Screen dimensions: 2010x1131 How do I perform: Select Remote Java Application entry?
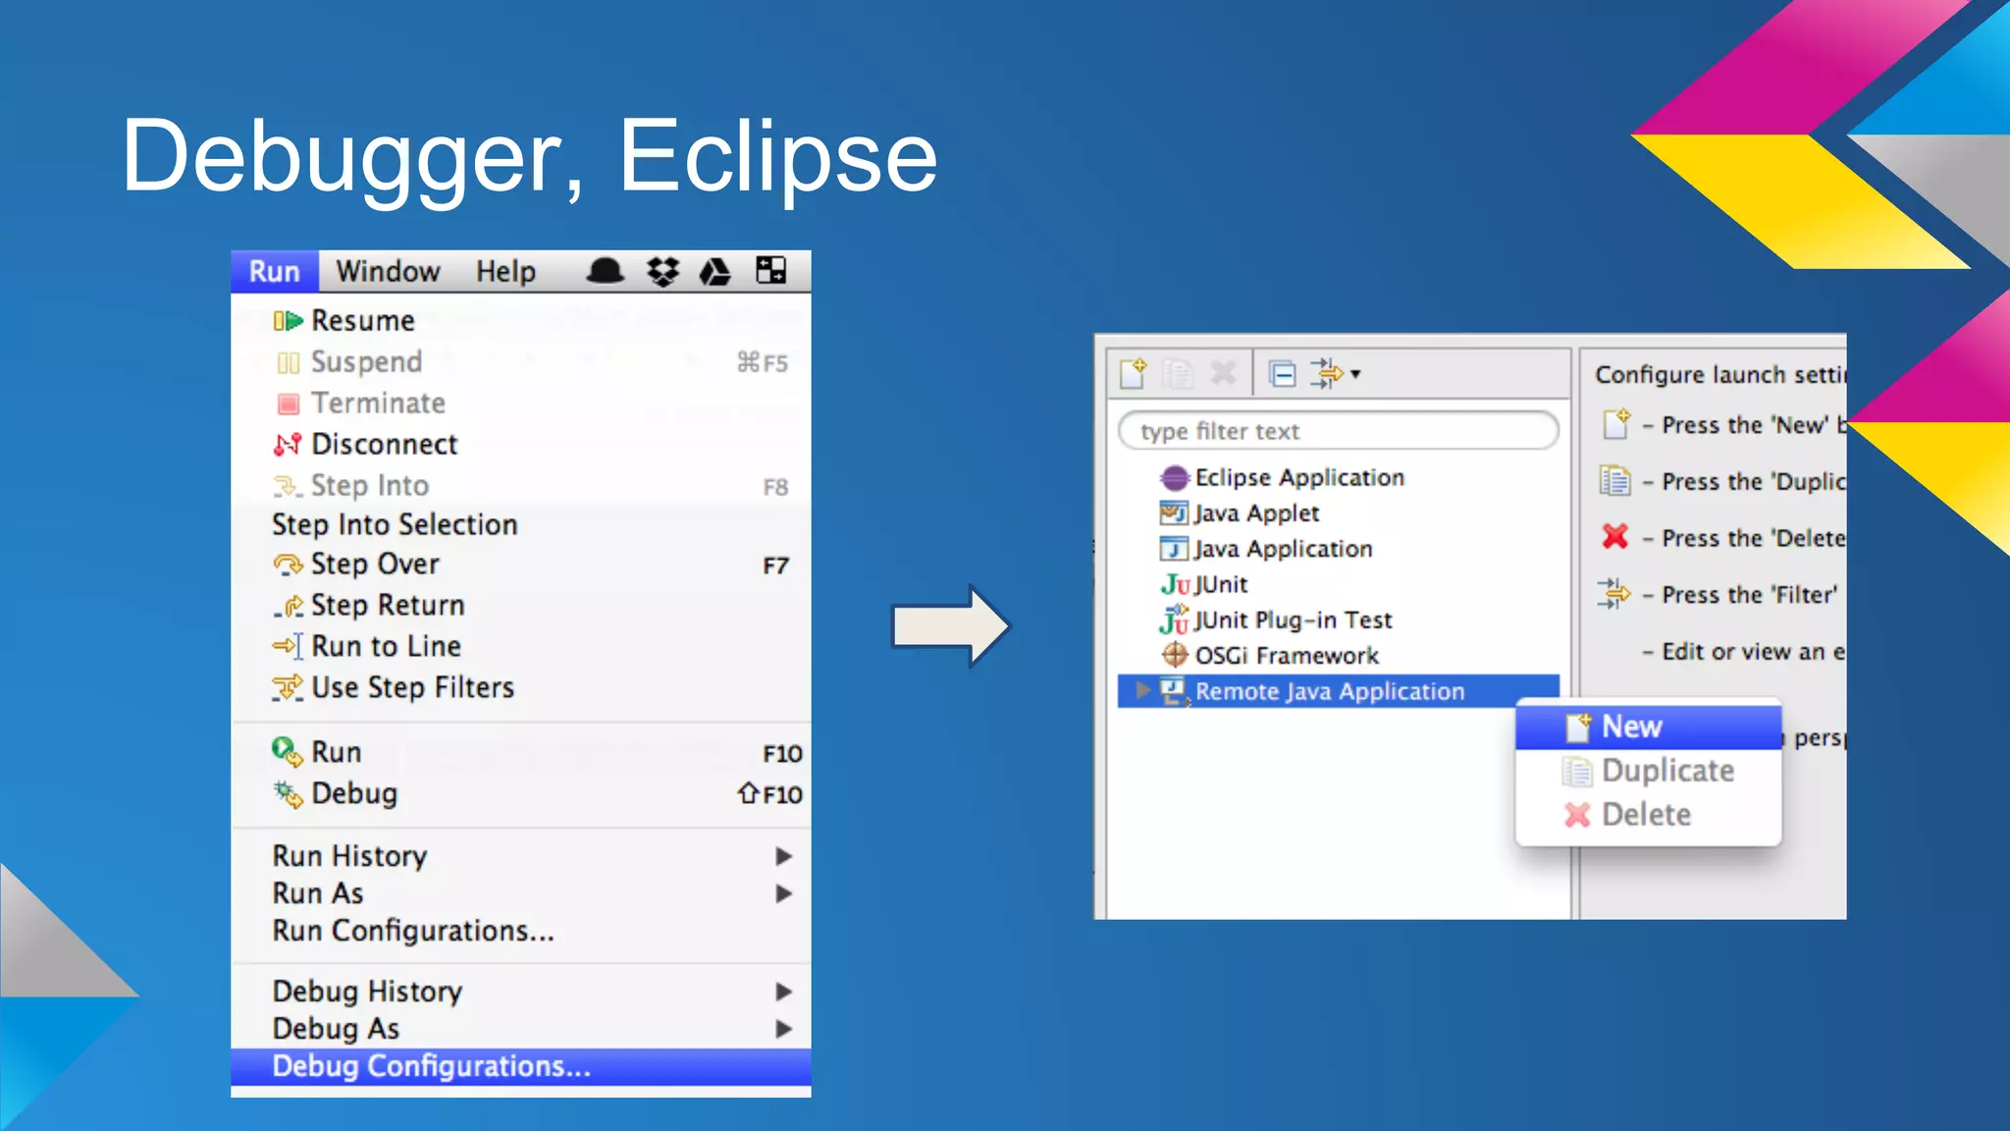(x=1339, y=691)
